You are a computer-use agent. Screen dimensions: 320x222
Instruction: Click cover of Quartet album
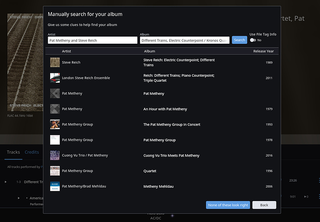(x=55, y=171)
